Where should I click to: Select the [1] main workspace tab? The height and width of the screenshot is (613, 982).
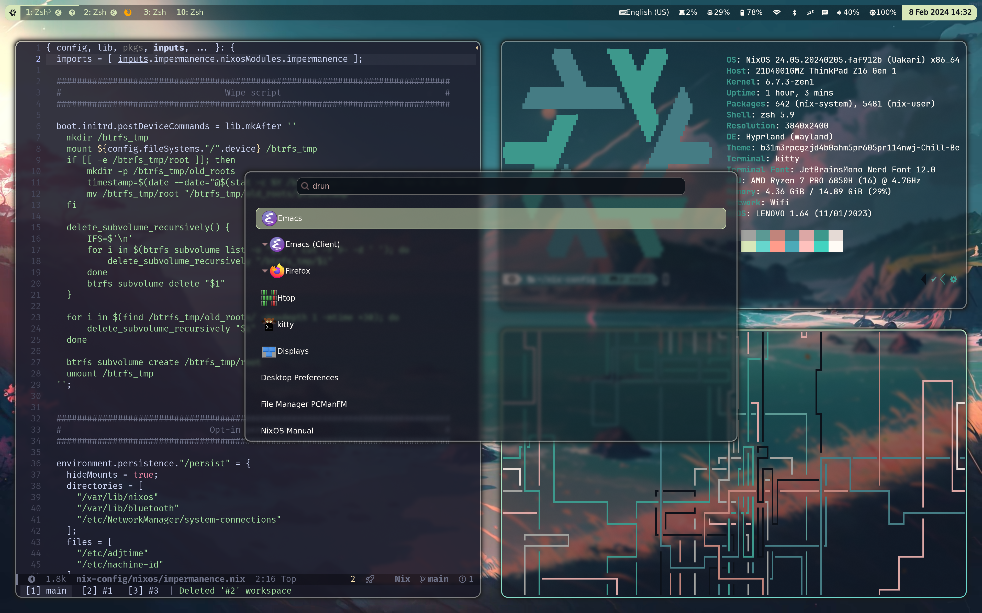click(46, 591)
